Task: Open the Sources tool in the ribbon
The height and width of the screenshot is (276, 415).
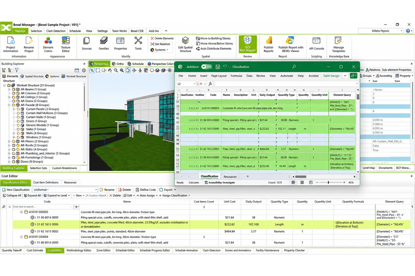Action: pos(87,43)
